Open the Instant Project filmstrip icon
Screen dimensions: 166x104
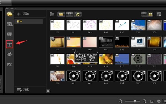pos(10,24)
